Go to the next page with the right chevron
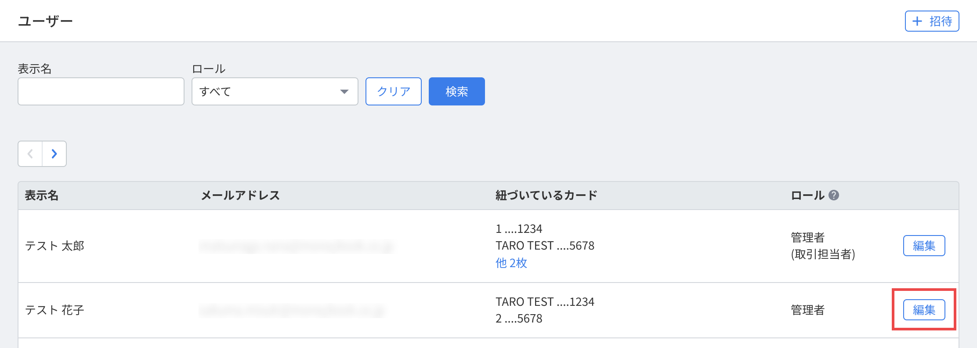977x348 pixels. point(54,154)
